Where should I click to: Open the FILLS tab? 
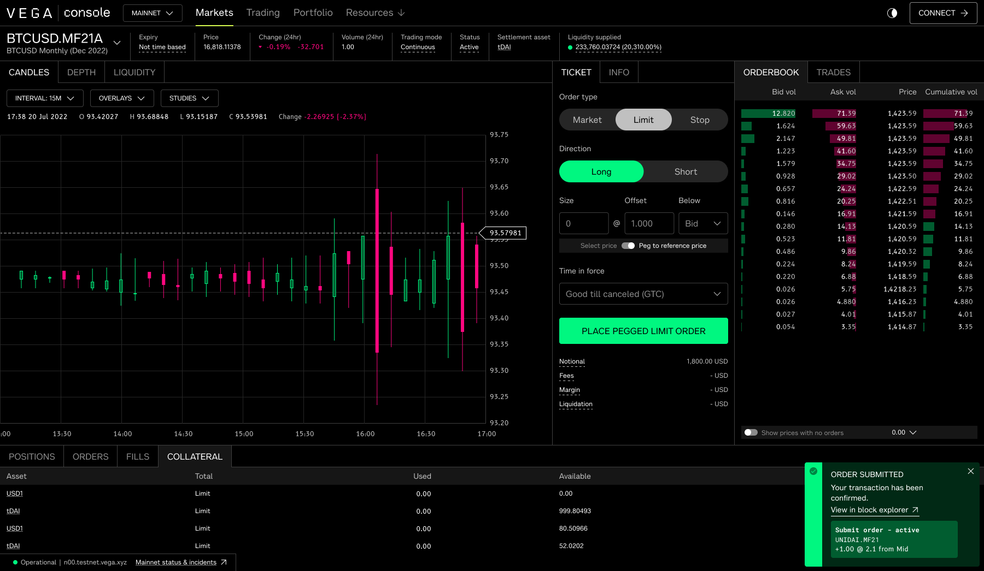click(138, 456)
